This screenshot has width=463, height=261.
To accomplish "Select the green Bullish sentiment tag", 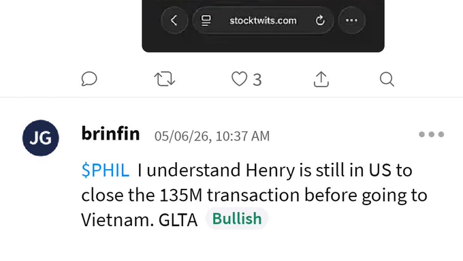I will (x=237, y=219).
